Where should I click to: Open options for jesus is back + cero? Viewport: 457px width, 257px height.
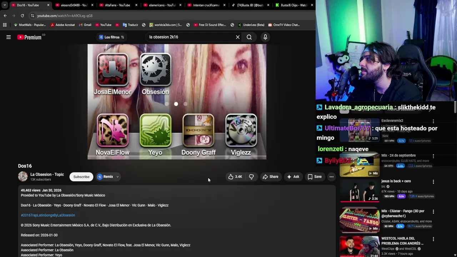433,182
